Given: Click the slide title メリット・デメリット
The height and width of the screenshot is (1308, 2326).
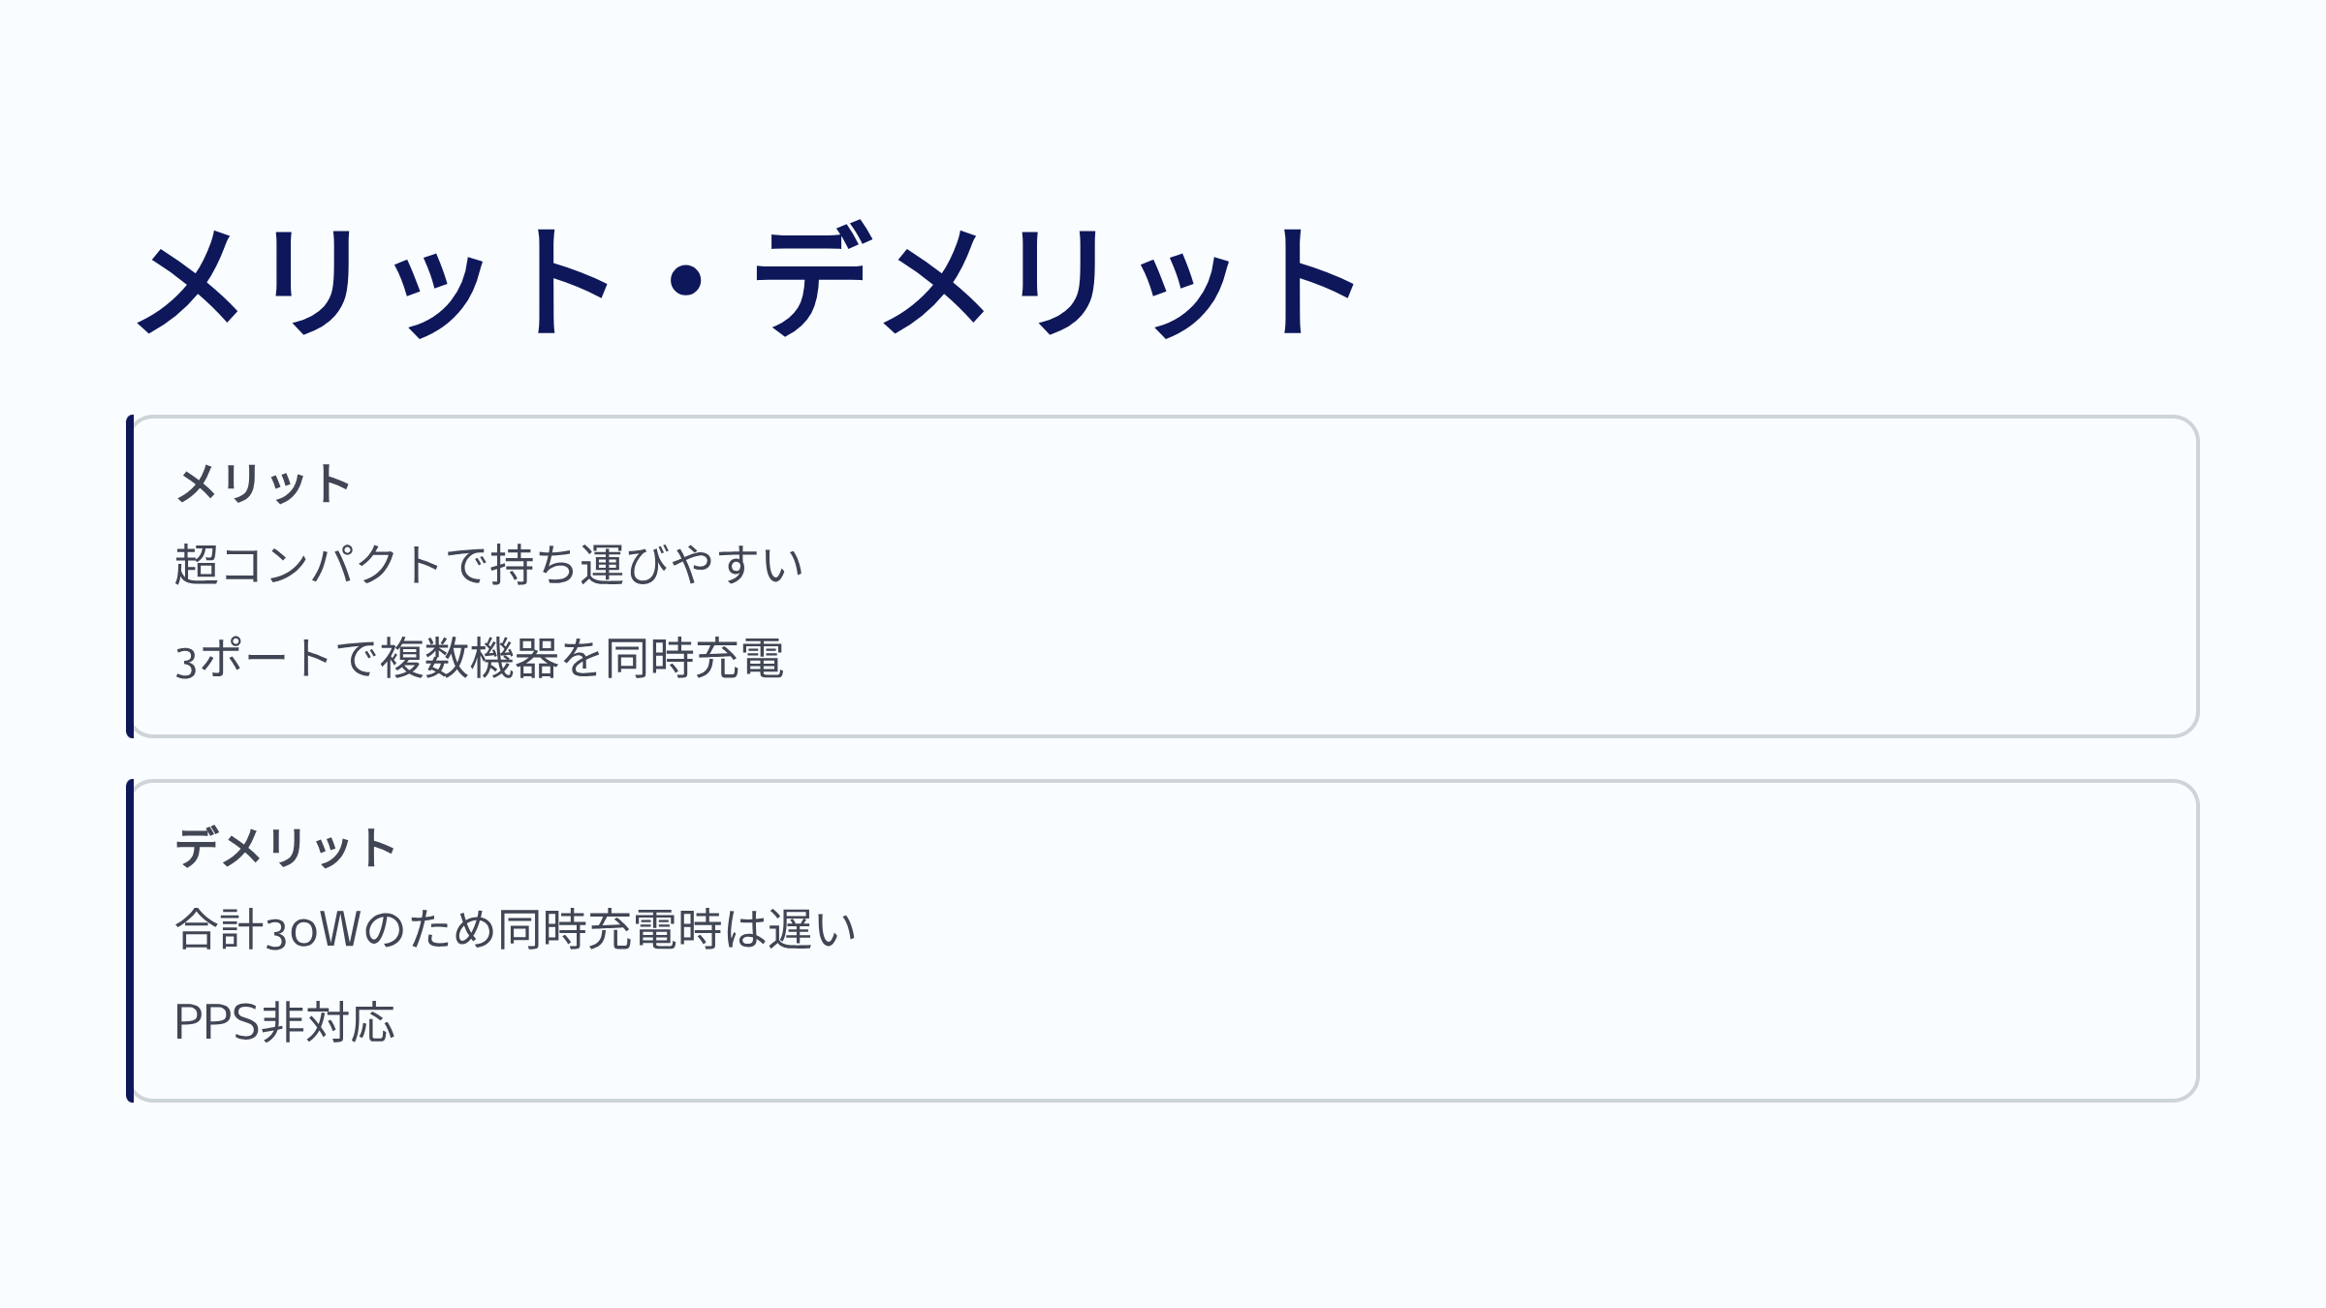Looking at the screenshot, I should coord(748,281).
